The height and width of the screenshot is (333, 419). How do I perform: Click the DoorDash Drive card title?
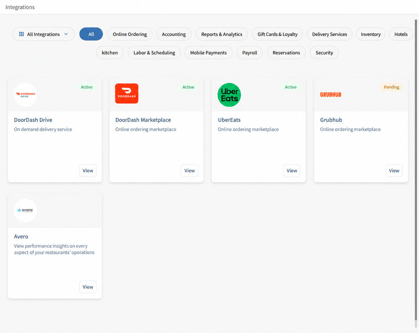click(x=33, y=120)
